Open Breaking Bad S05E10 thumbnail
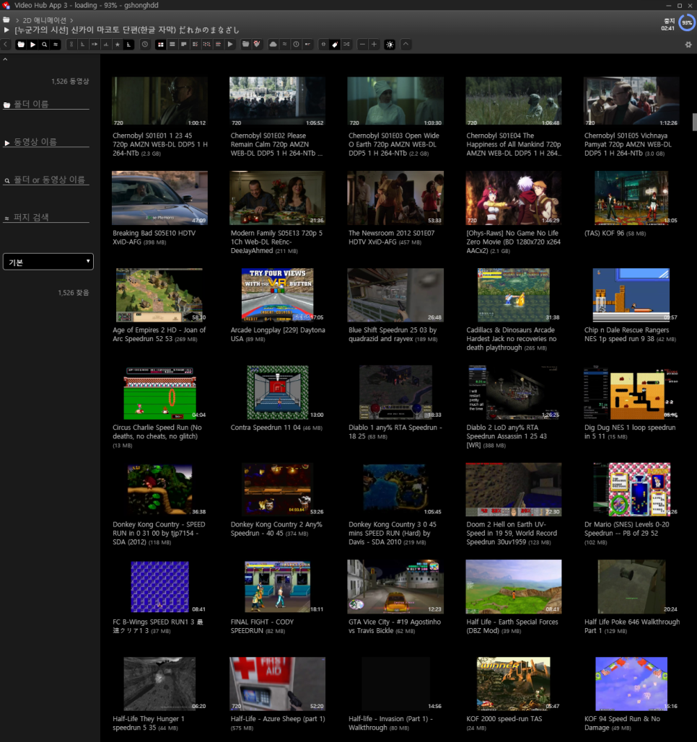Screen dimensions: 697x742 click(x=159, y=198)
